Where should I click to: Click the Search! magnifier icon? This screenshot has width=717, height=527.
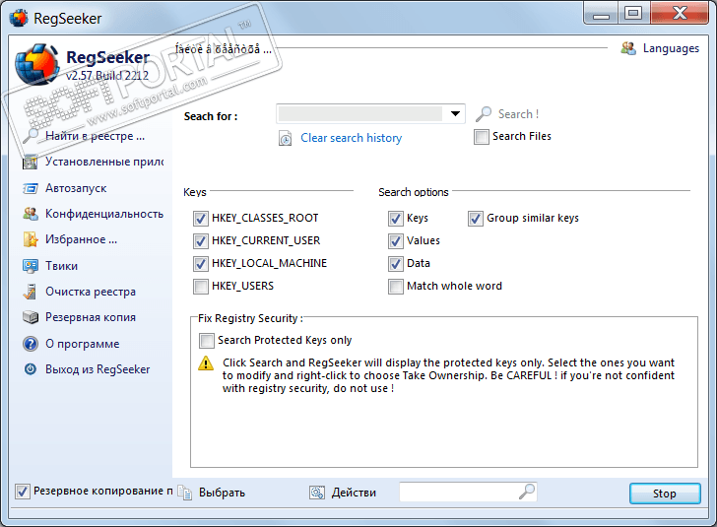484,114
